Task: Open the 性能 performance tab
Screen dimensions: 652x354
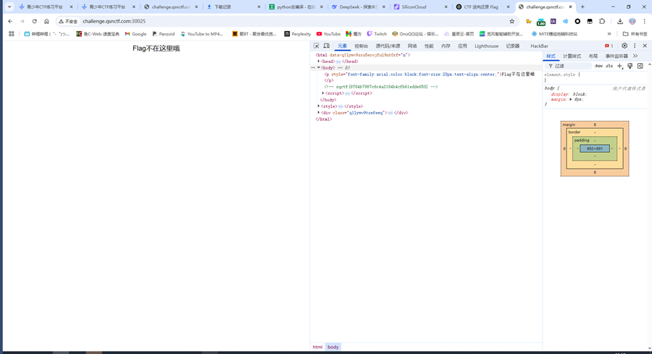Action: click(429, 46)
